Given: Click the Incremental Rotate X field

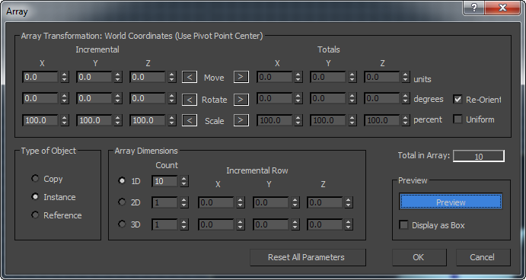Looking at the screenshot, I should tap(40, 99).
